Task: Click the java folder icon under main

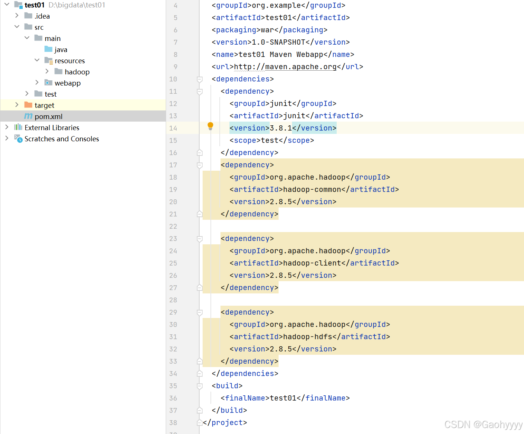Action: coord(48,49)
